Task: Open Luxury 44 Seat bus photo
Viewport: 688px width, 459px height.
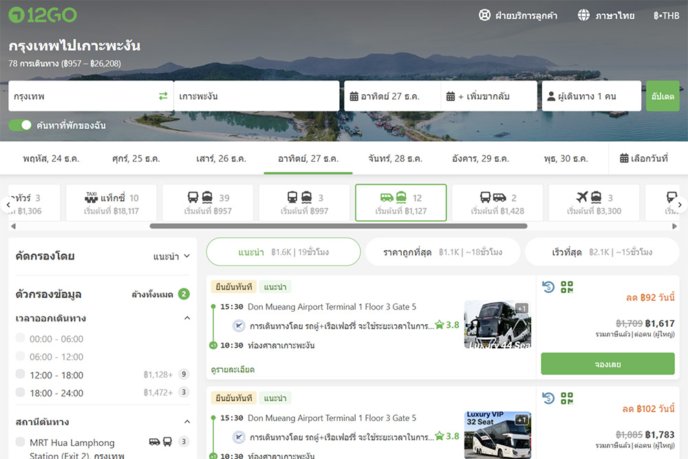Action: click(x=497, y=324)
